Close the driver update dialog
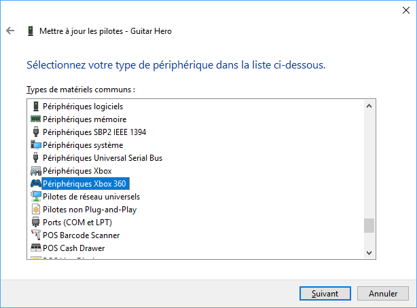417x308 pixels. [406, 10]
